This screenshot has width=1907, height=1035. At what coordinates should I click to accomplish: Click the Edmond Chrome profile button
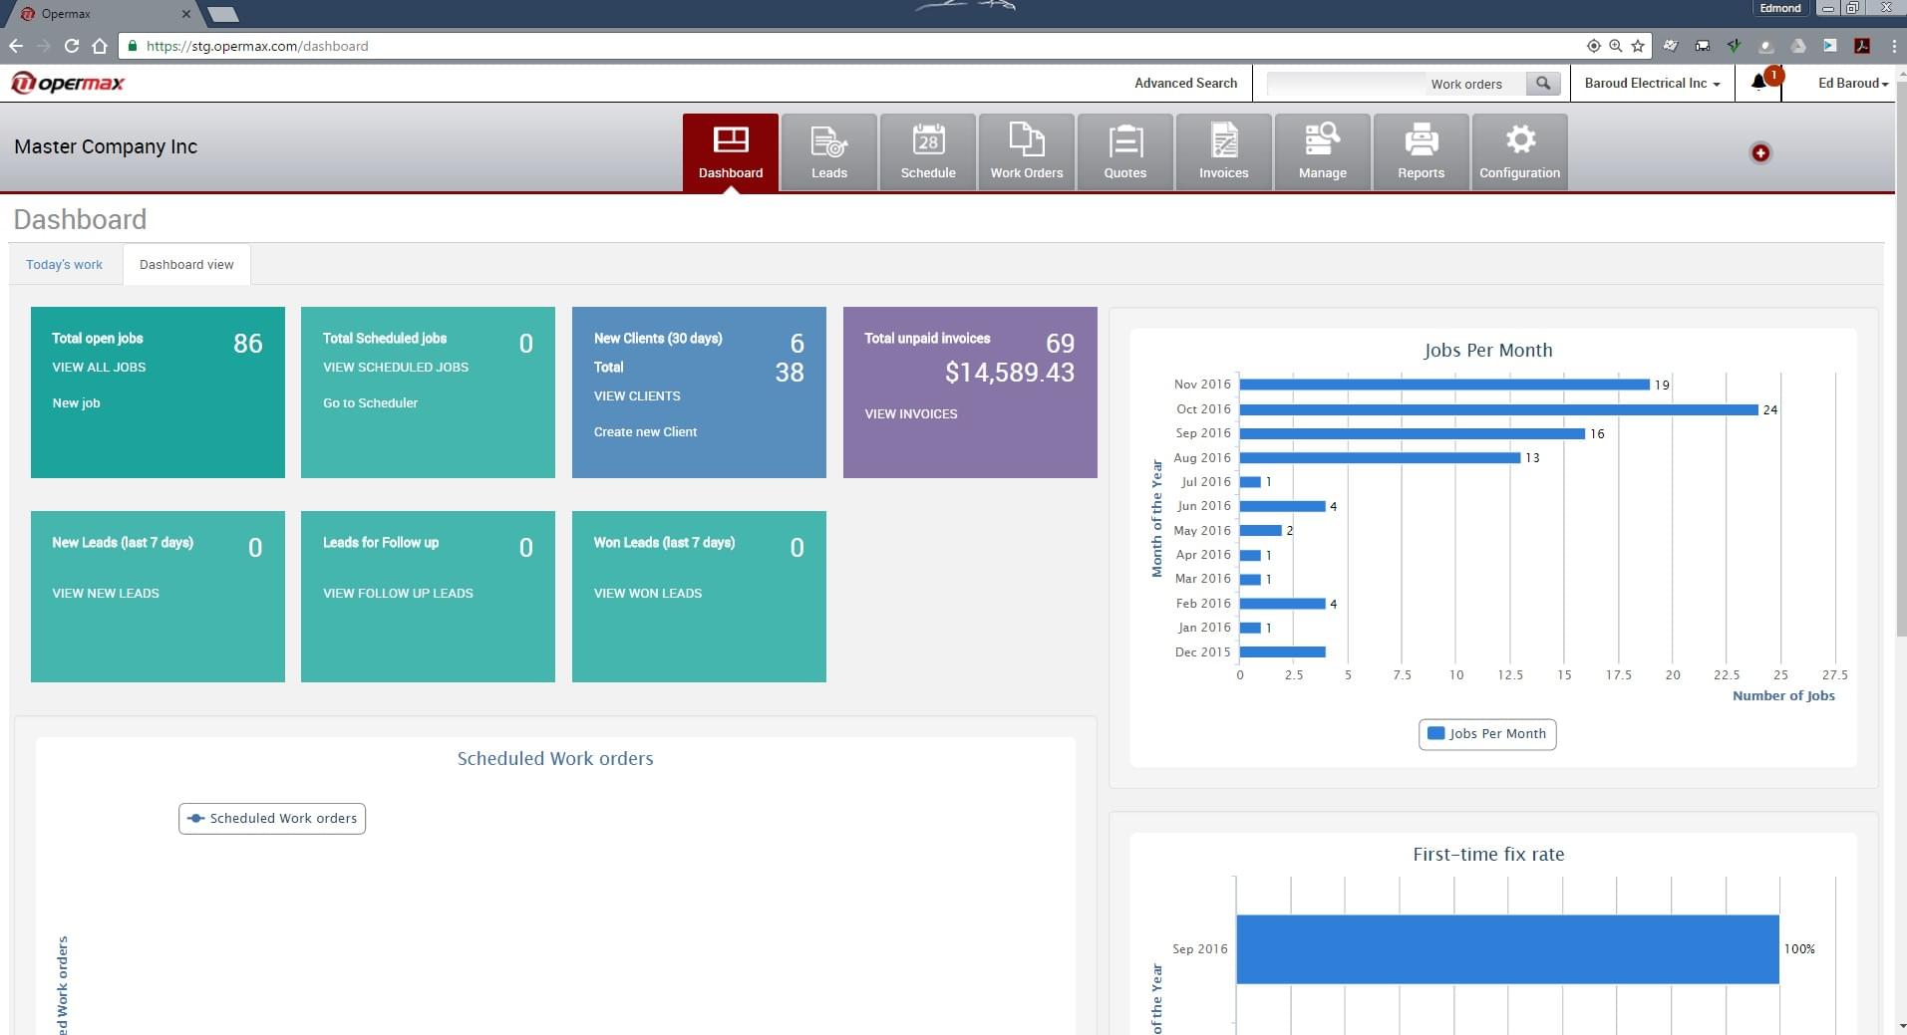[x=1780, y=8]
